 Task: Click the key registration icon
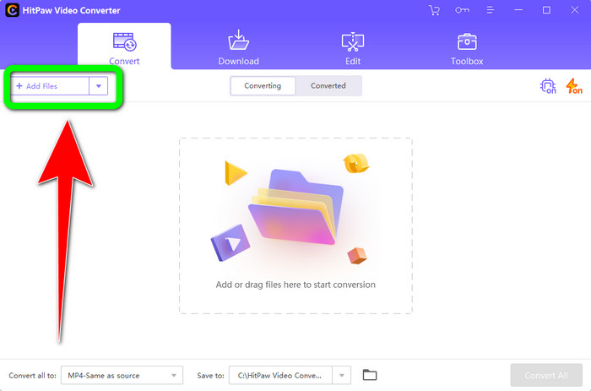(462, 10)
